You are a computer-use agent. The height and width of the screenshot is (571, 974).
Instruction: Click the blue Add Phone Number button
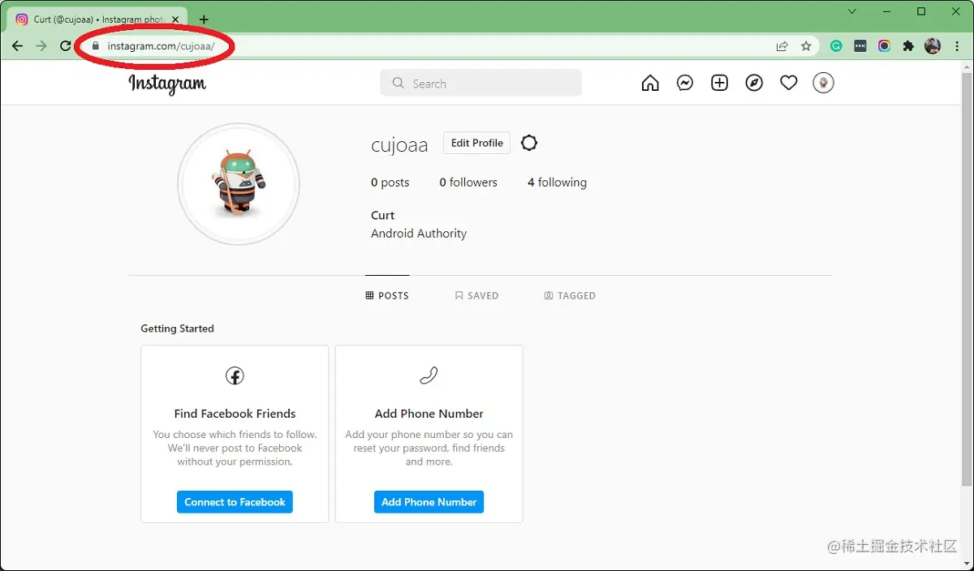click(x=429, y=502)
